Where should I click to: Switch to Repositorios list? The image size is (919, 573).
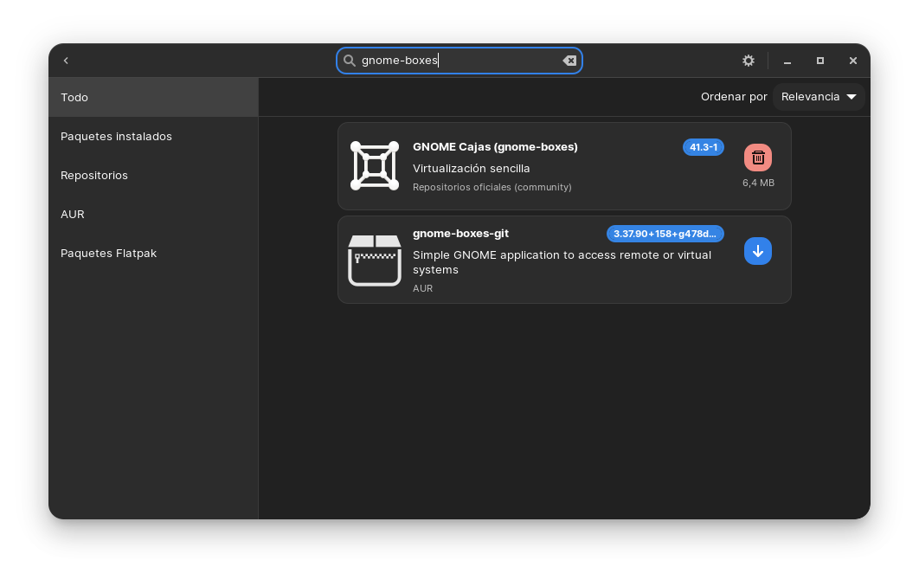[153, 176]
